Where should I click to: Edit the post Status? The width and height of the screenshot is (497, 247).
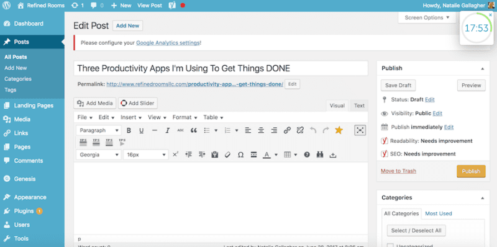(x=429, y=99)
